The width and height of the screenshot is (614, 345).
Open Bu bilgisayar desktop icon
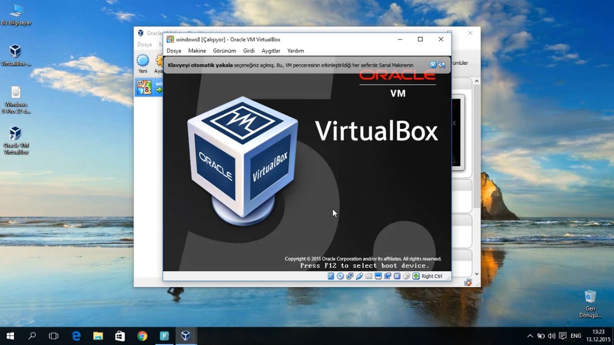pos(16,15)
